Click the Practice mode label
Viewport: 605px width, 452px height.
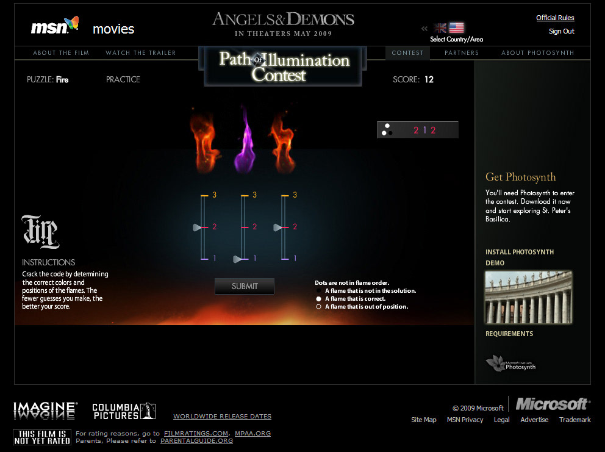[123, 79]
